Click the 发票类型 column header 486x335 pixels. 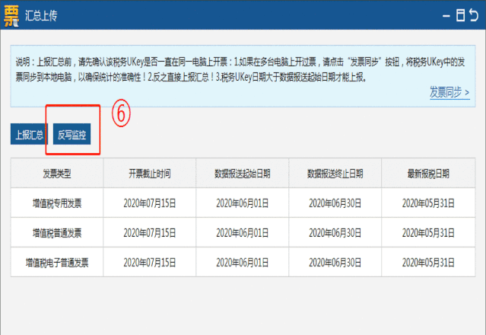point(57,174)
